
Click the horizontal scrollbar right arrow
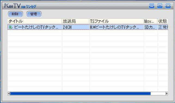[x=167, y=94]
